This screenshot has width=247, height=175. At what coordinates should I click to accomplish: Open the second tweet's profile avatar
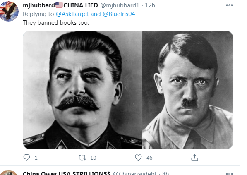[x=8, y=173]
